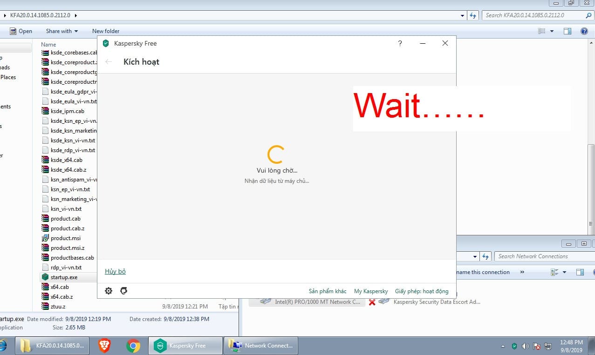The width and height of the screenshot is (595, 355).
Task: Cancel activation via Hủy bỏ link
Action: 115,271
